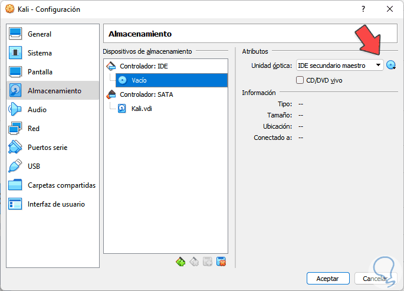Select Controlador: SATA in storage tree
The height and width of the screenshot is (291, 404).
[146, 94]
